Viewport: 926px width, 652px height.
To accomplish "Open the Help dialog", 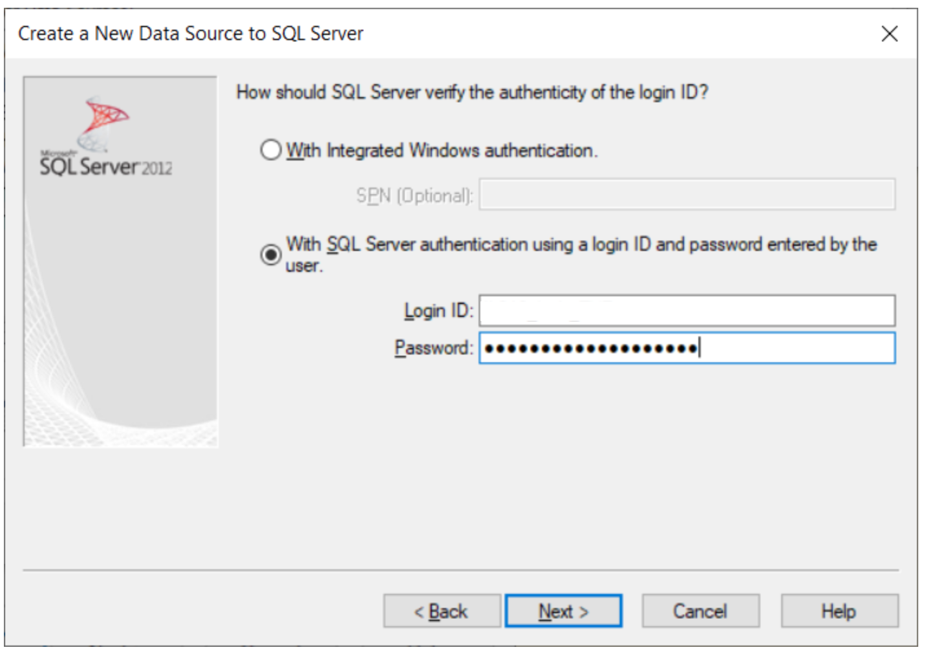I will tap(839, 610).
